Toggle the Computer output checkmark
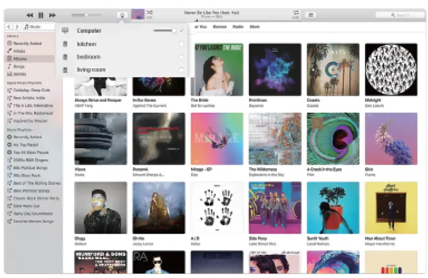Screen dimensions: 428x278 181,31
